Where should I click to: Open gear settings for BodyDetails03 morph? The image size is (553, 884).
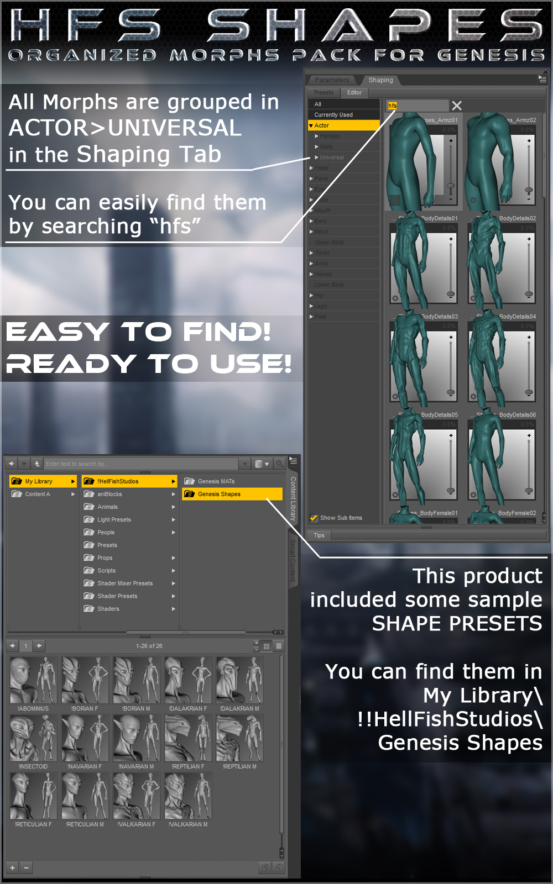(395, 397)
